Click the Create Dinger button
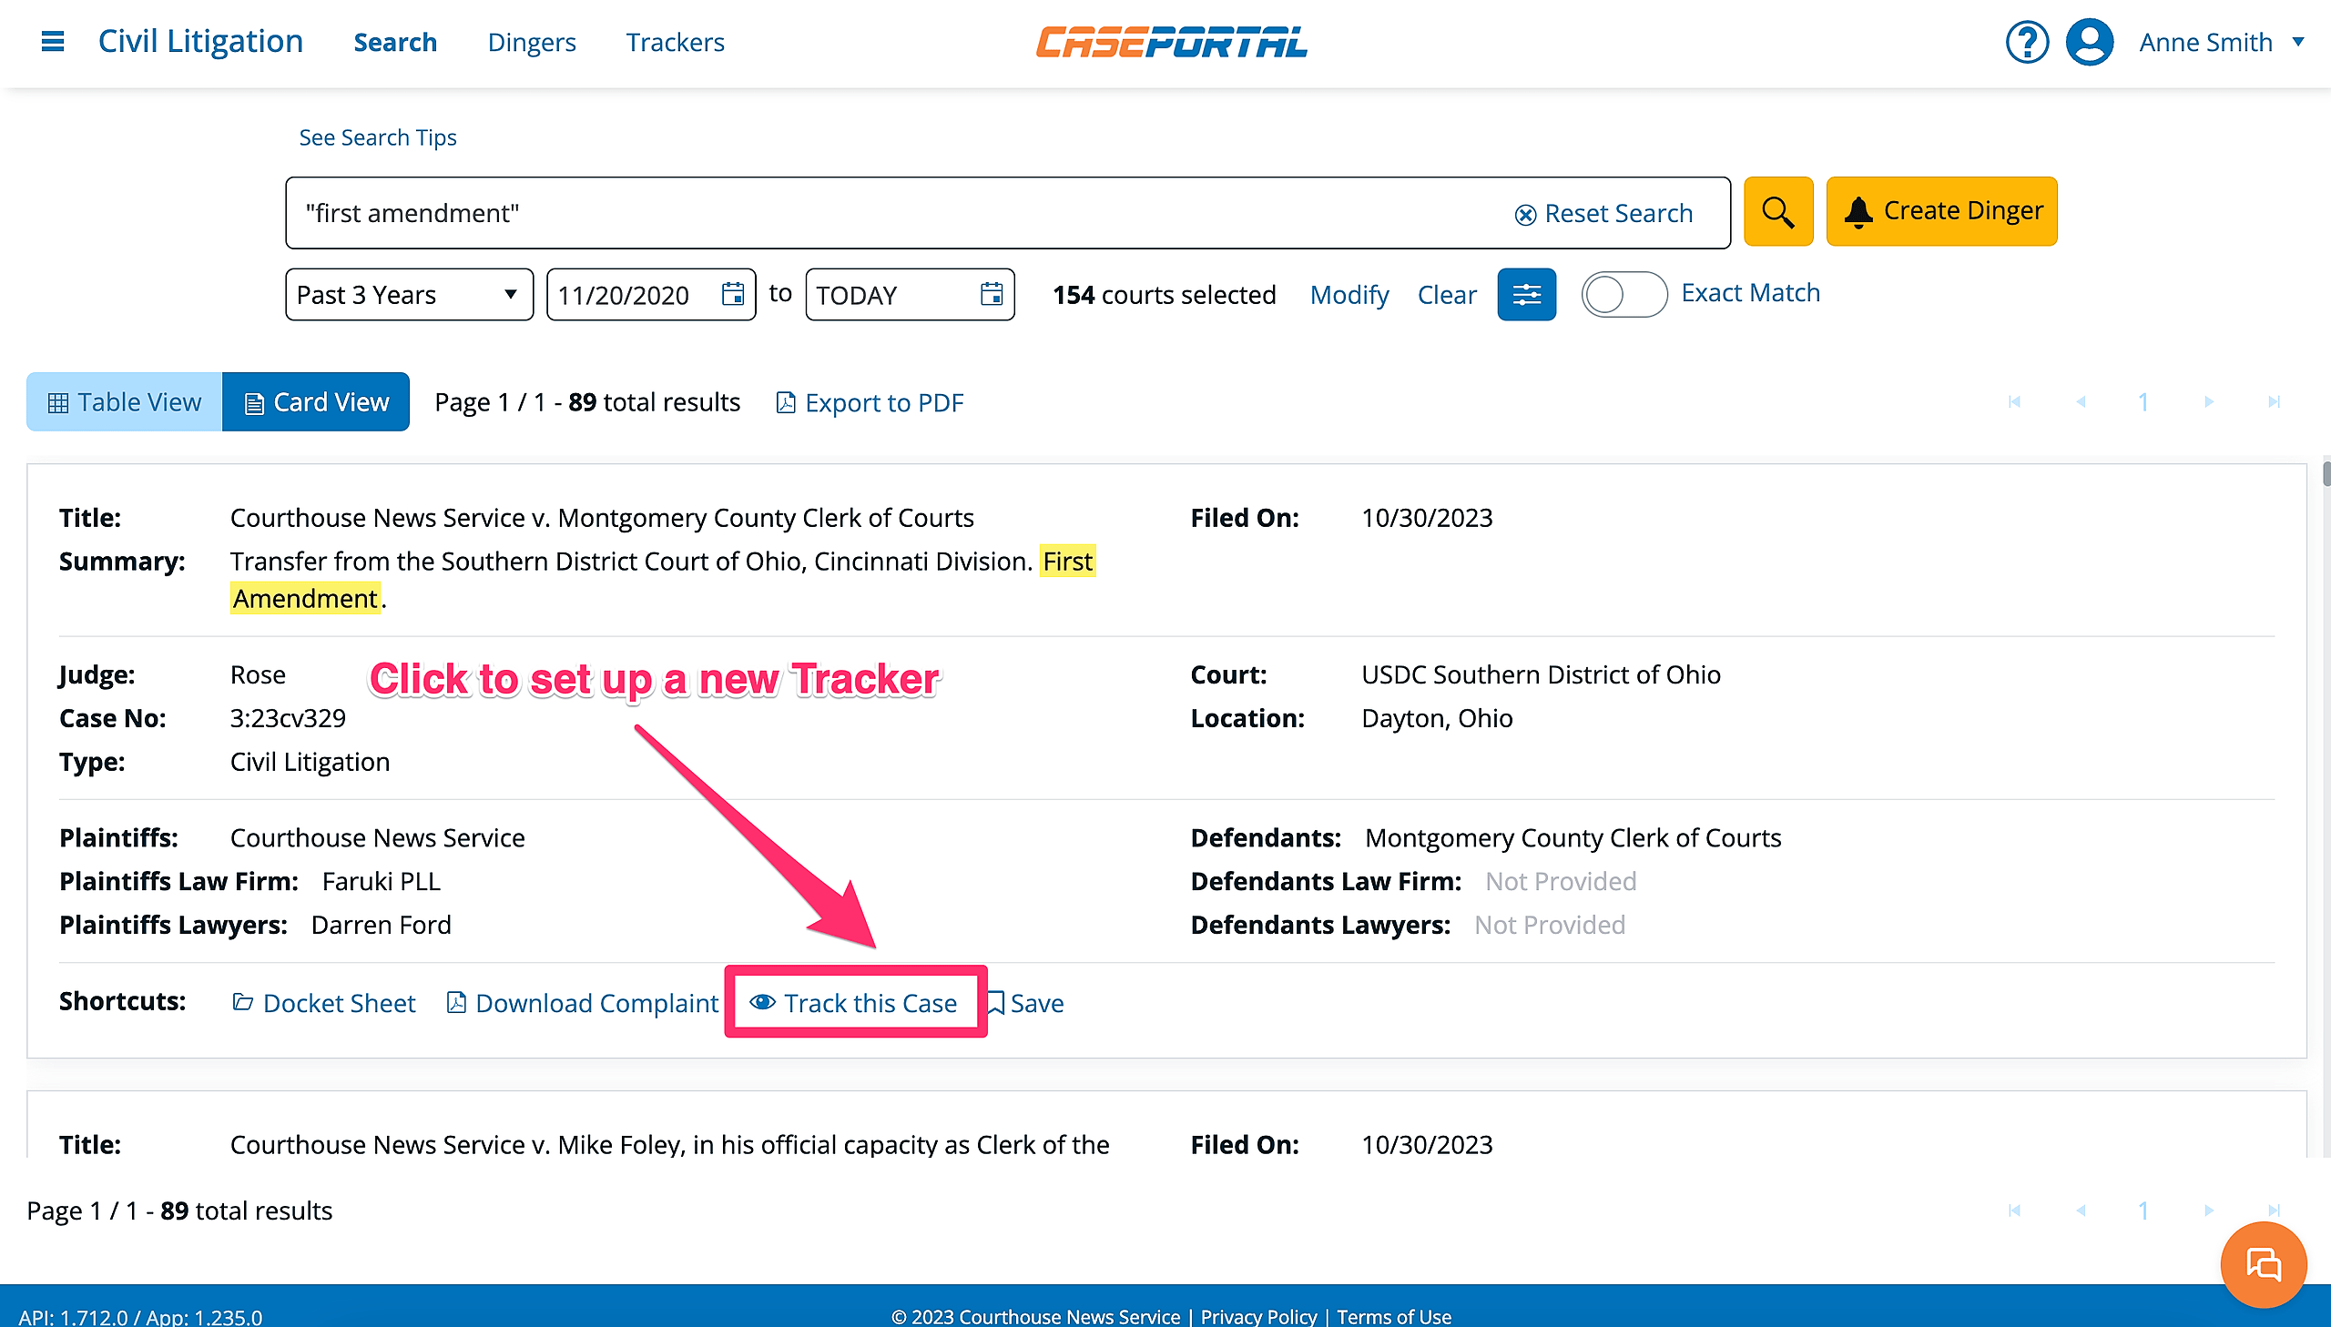2331x1327 pixels. click(x=1941, y=211)
